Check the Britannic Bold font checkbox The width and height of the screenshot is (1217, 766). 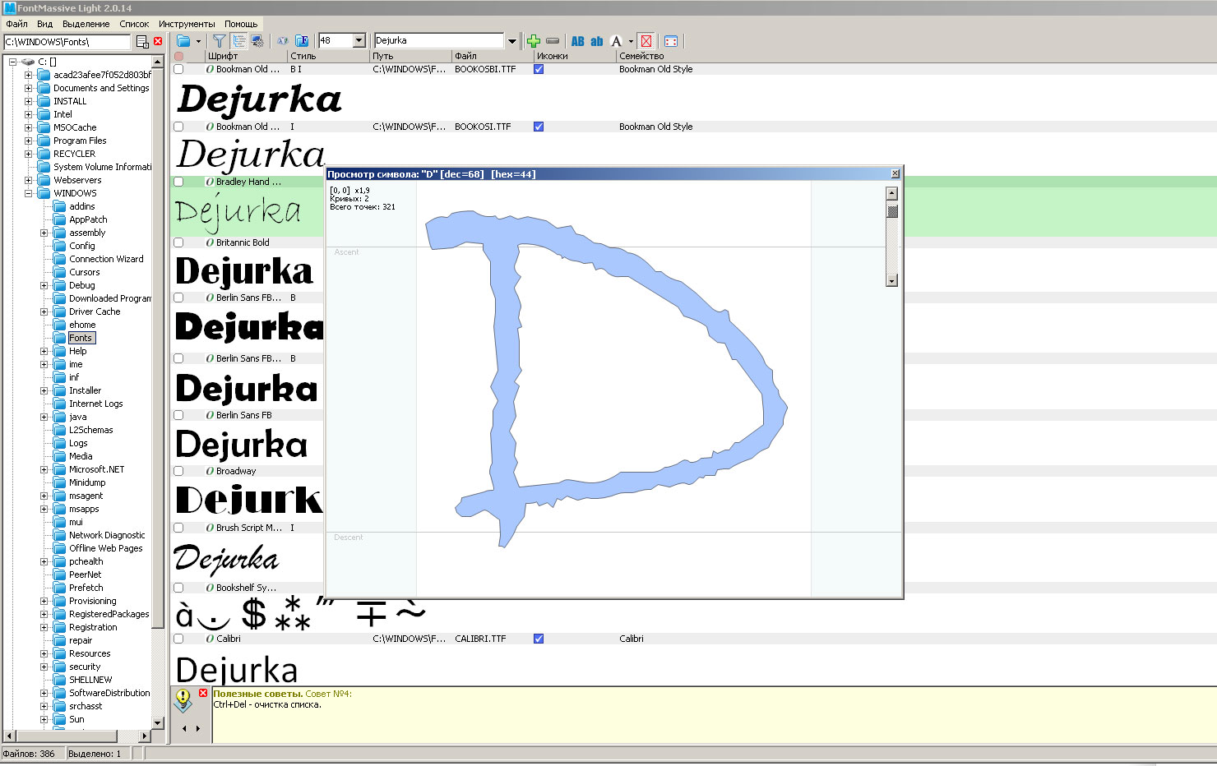[178, 242]
